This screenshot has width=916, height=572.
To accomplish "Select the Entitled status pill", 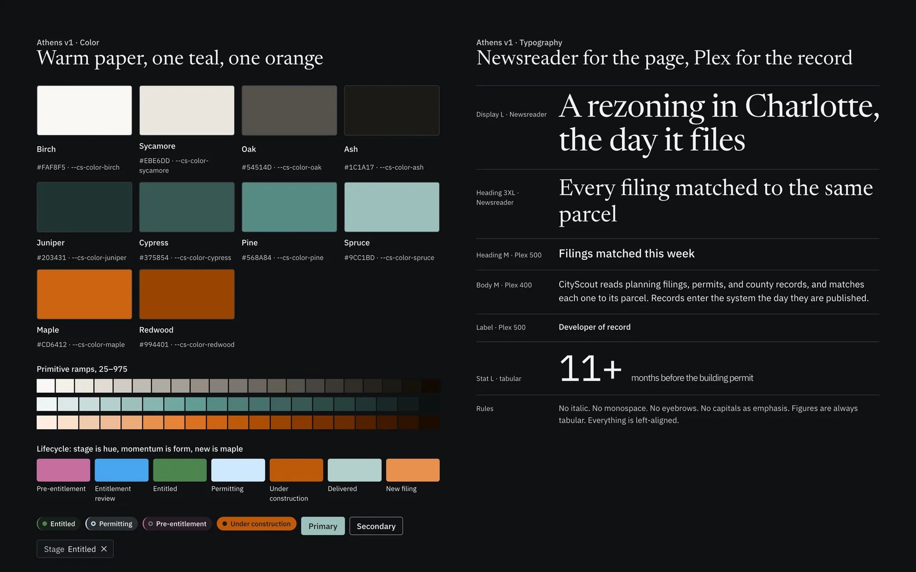I will point(59,523).
